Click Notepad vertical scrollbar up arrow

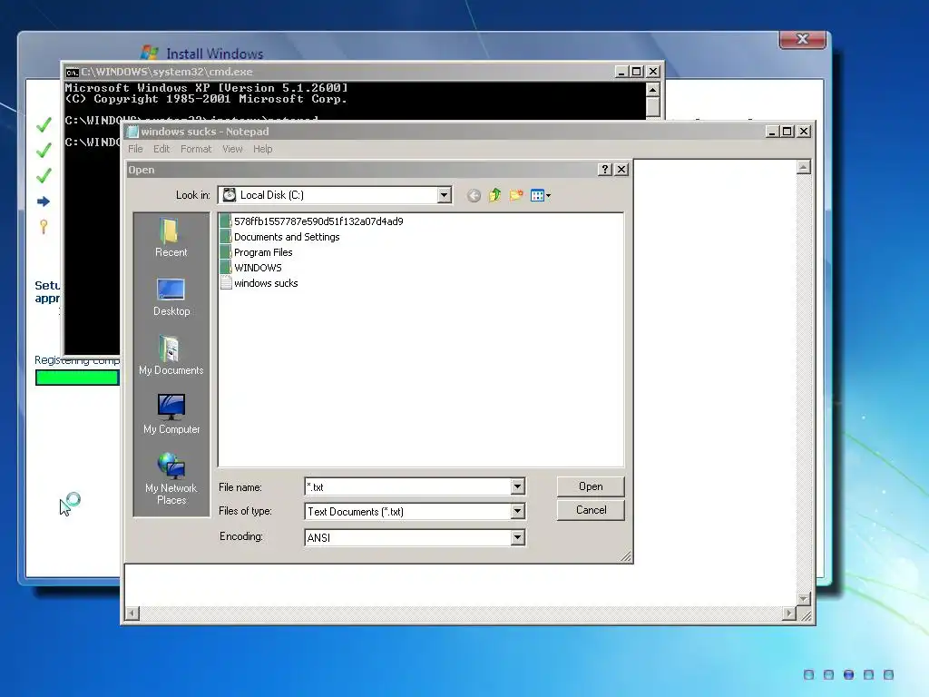pyautogui.click(x=804, y=167)
